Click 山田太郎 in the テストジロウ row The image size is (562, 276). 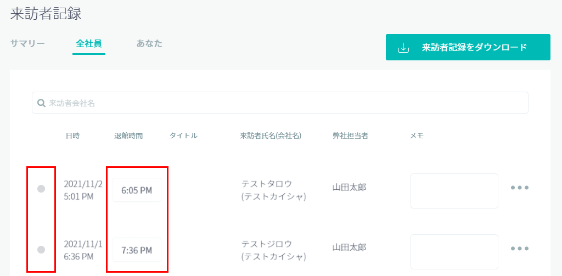(x=350, y=247)
